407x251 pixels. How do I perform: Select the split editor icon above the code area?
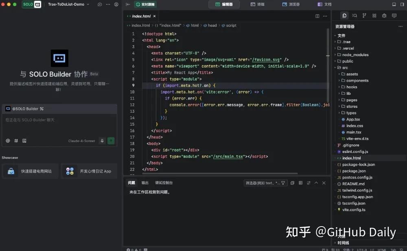pos(317,16)
